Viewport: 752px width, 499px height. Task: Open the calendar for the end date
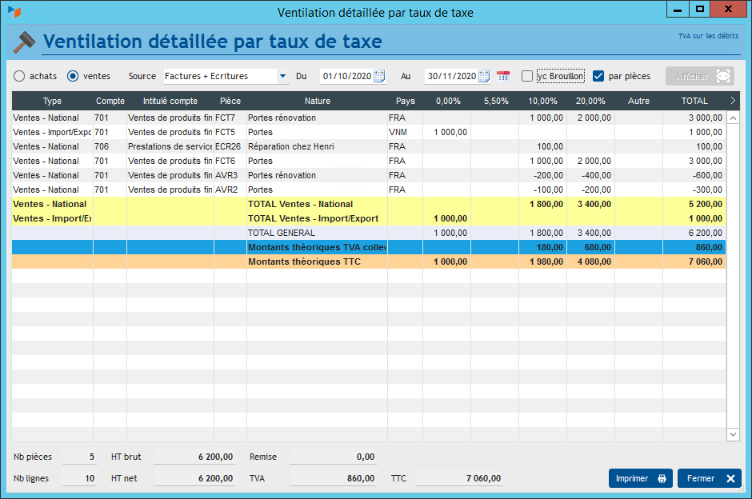coord(484,76)
